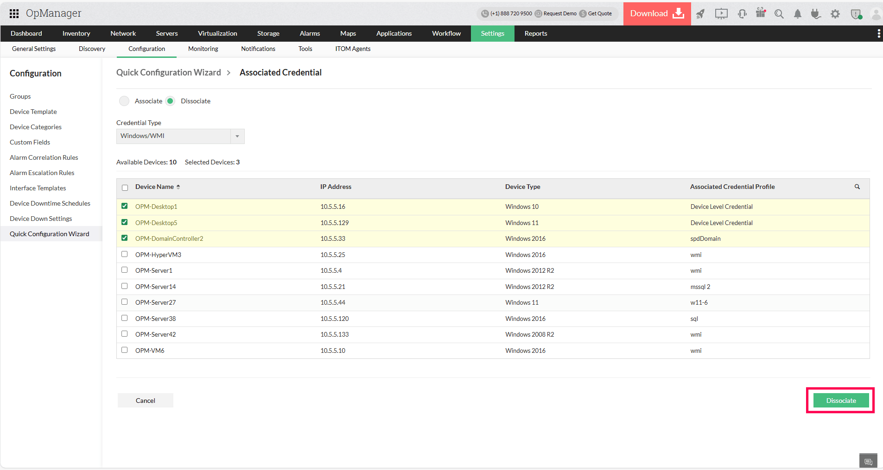Open integrations via the plug icon
This screenshot has height=470, width=883.
tap(816, 14)
